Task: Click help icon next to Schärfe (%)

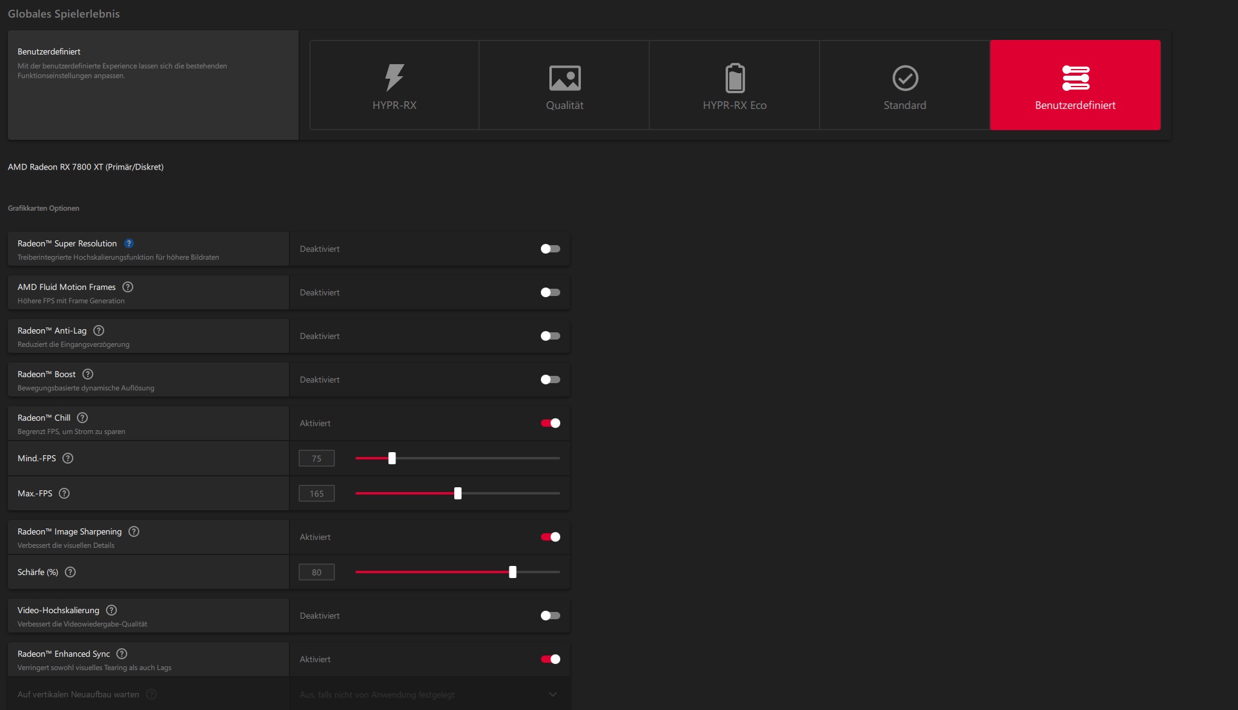Action: tap(70, 572)
